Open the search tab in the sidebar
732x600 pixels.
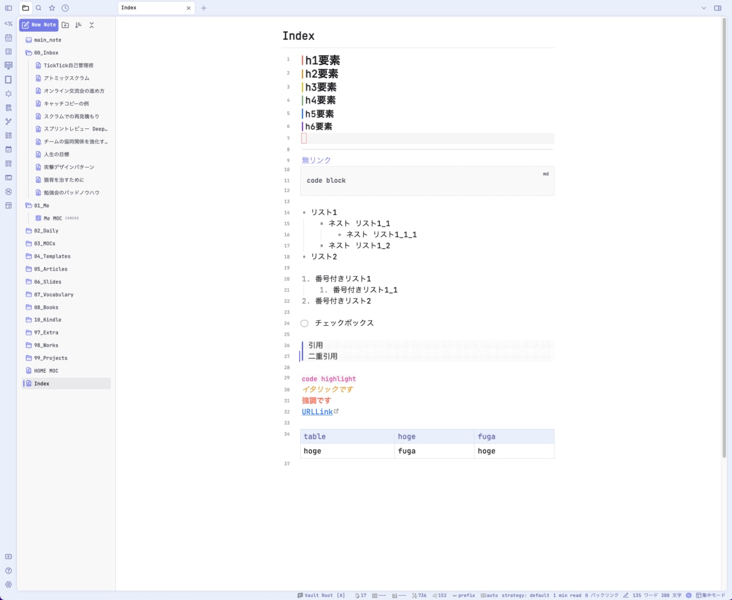pos(38,8)
